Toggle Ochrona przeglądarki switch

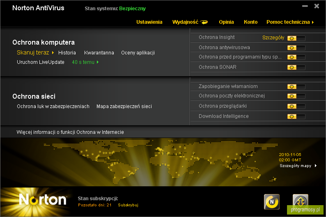click(x=296, y=106)
